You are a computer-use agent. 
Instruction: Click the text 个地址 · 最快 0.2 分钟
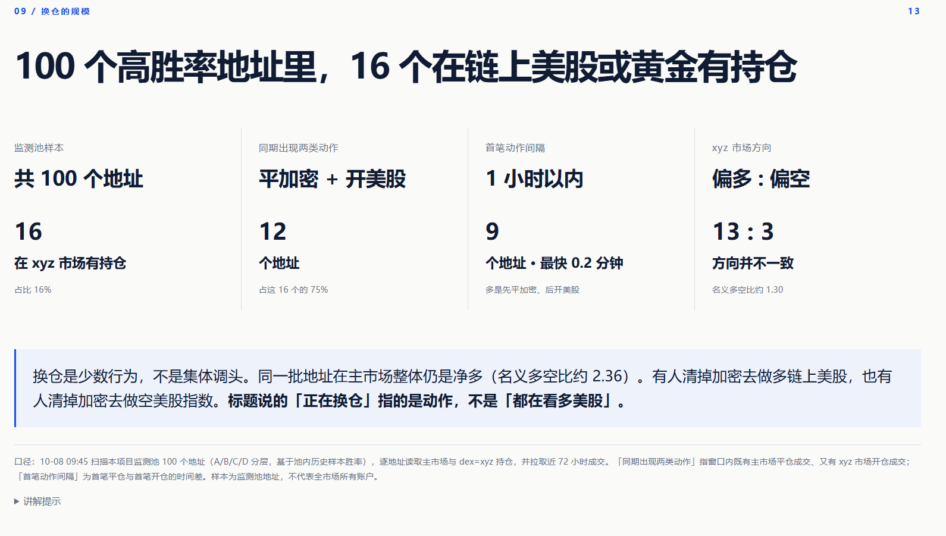coord(554,263)
